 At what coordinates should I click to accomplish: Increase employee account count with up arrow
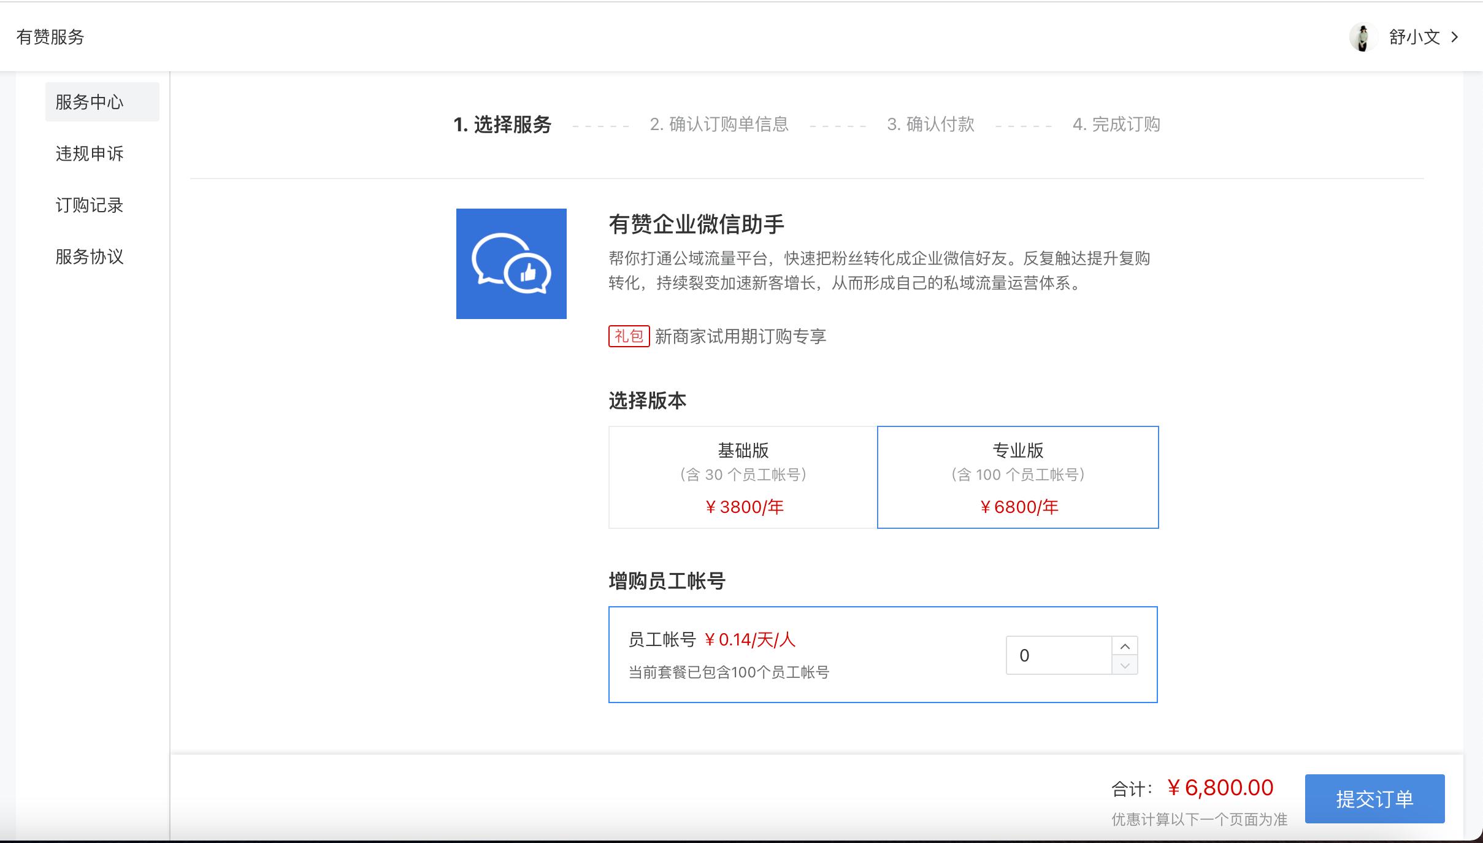point(1125,646)
